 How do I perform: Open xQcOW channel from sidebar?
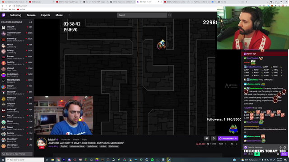[x=17, y=28]
